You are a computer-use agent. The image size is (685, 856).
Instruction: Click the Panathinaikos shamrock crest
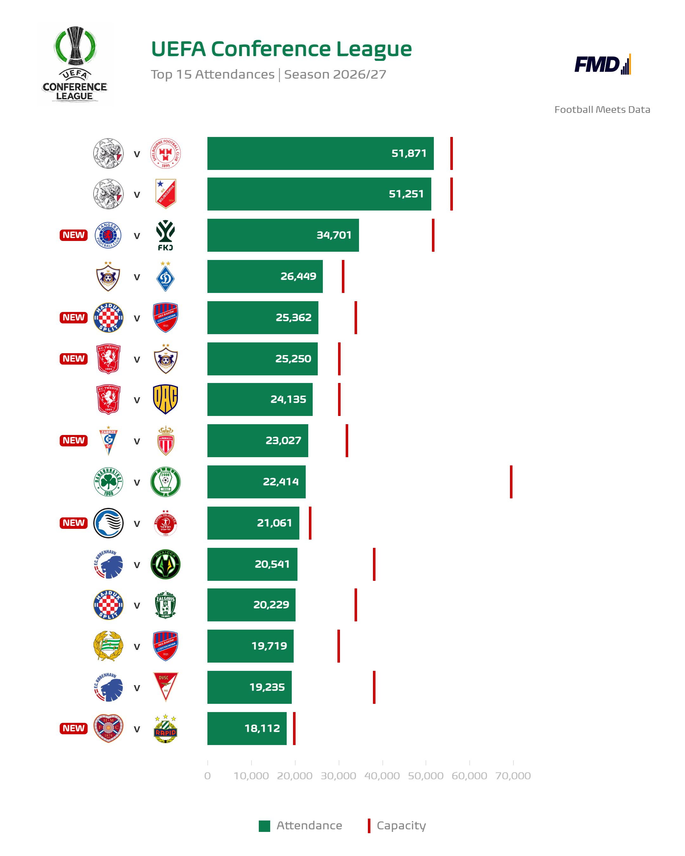point(108,482)
